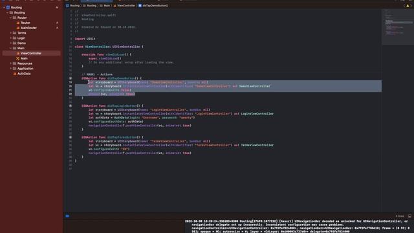The height and width of the screenshot is (233, 414).
Task: Toggle the debug area panel button
Action: (409, 216)
